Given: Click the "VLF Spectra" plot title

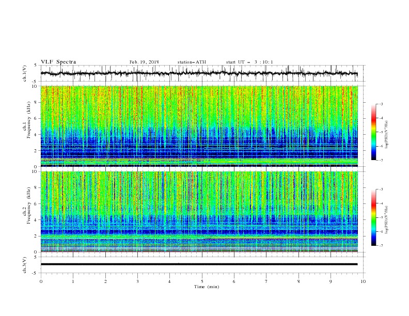Looking at the screenshot, I should (x=58, y=62).
